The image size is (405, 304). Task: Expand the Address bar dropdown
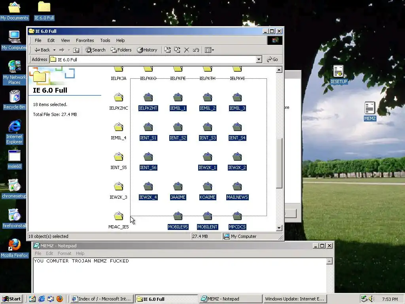click(x=259, y=59)
